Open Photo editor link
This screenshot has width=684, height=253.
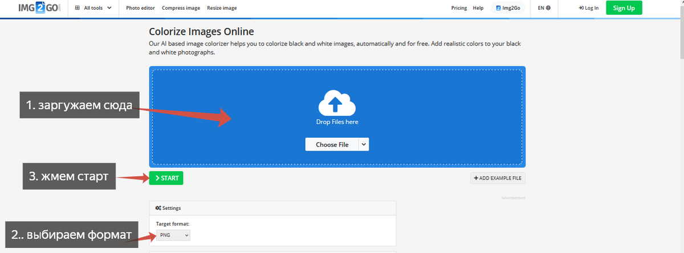[141, 8]
